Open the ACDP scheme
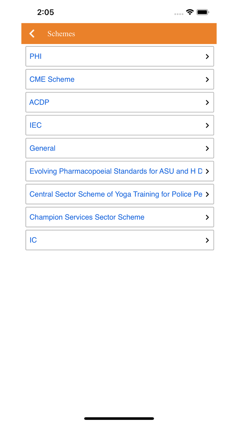This screenshot has height=424, width=238. tap(39, 102)
